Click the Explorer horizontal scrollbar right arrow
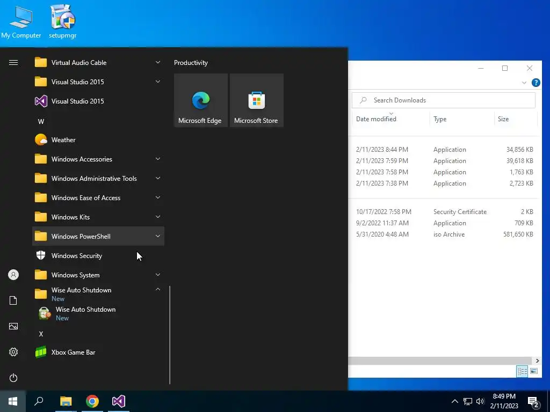550x412 pixels. (537, 361)
